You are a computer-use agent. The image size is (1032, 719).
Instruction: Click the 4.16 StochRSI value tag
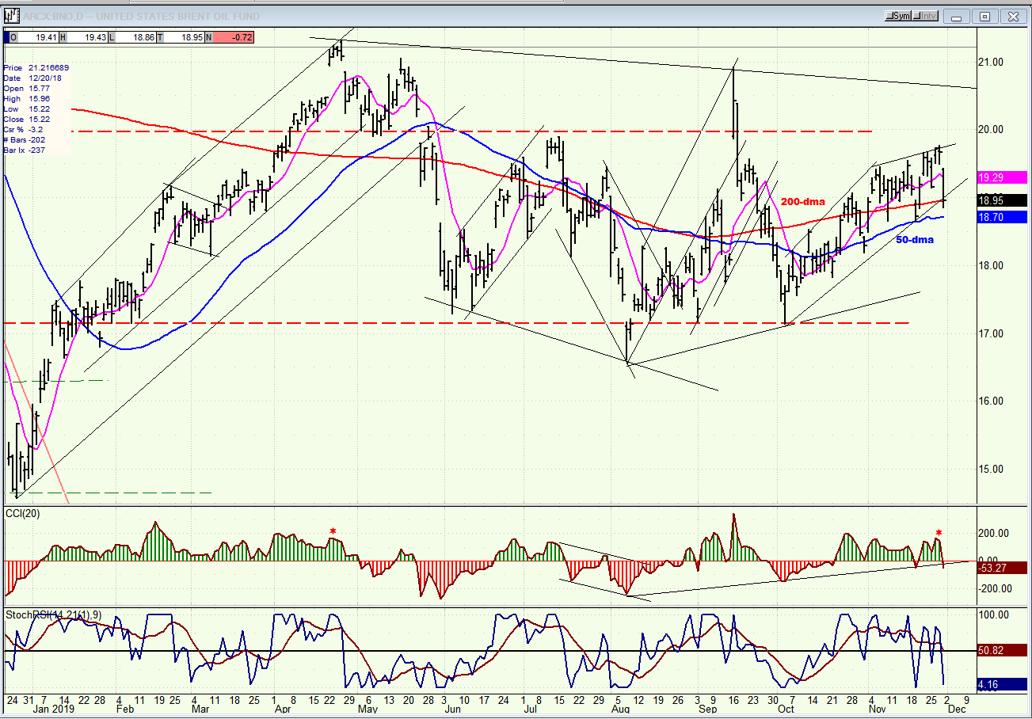tap(1003, 684)
